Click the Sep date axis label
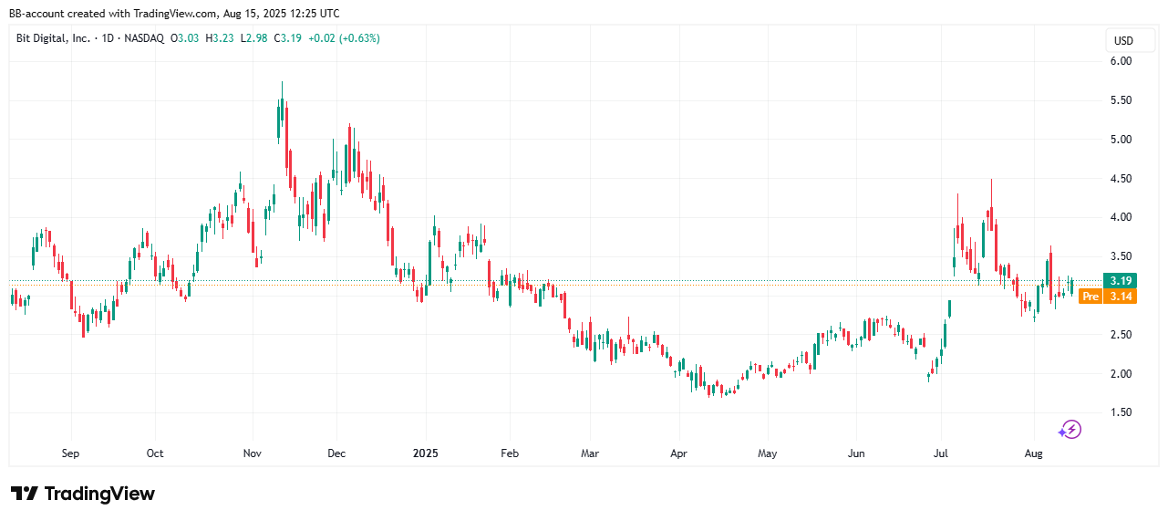Image resolution: width=1168 pixels, height=521 pixels. (x=71, y=453)
